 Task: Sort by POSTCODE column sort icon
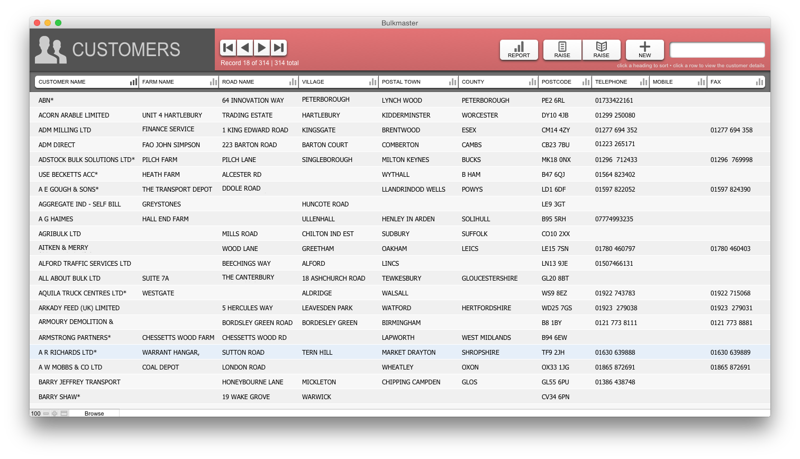586,82
